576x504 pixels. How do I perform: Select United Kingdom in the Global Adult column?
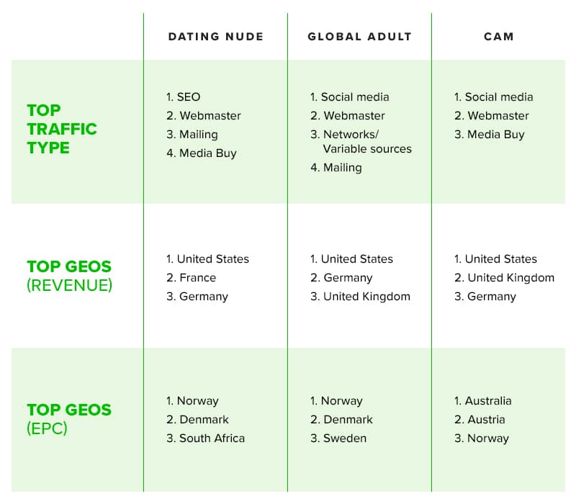[366, 297]
